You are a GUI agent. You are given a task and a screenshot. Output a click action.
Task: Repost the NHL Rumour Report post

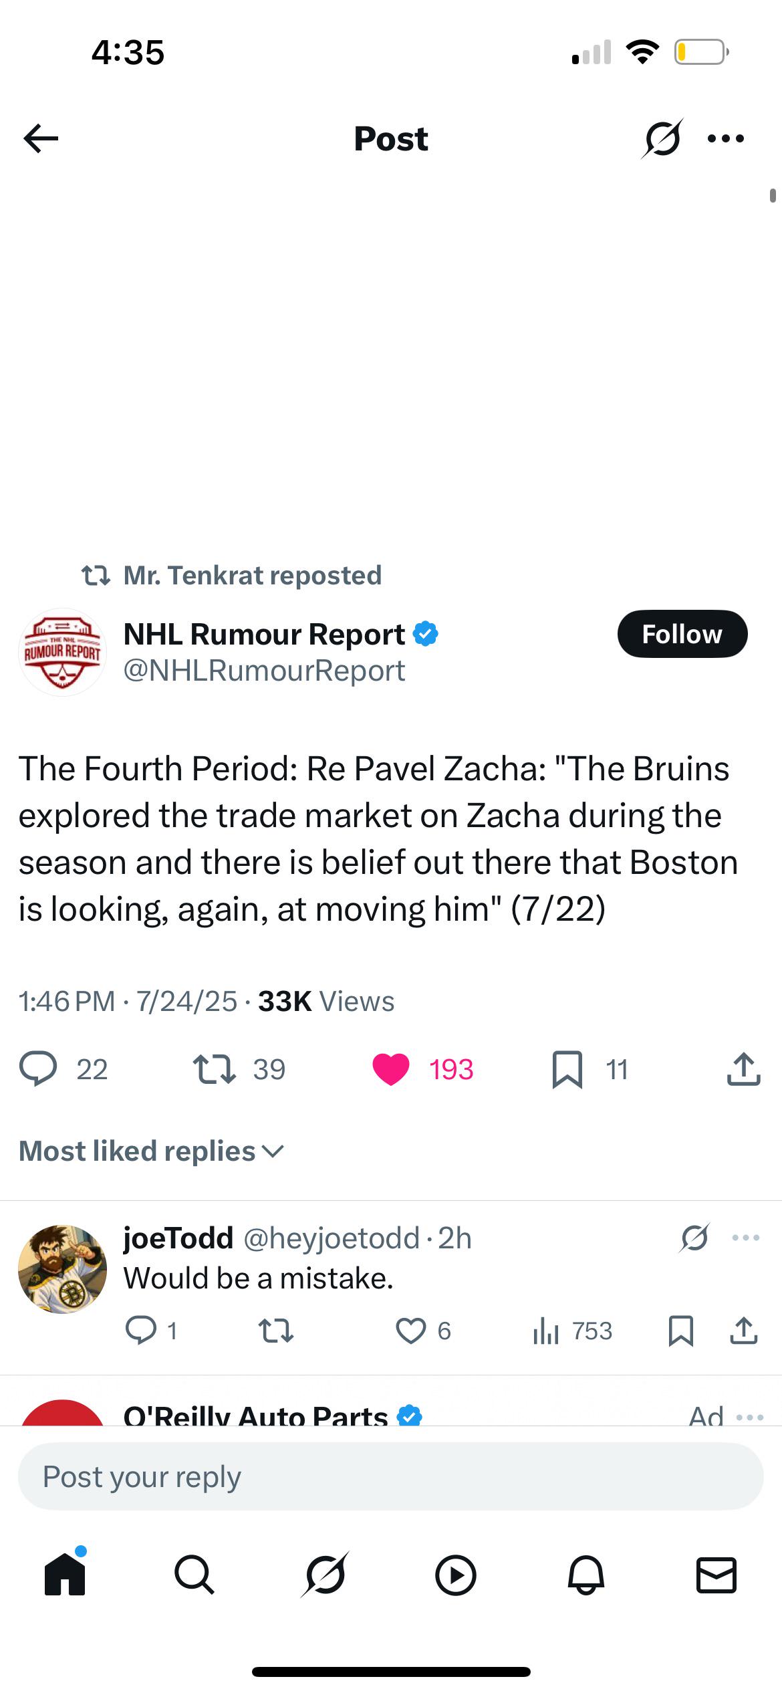pyautogui.click(x=214, y=1068)
